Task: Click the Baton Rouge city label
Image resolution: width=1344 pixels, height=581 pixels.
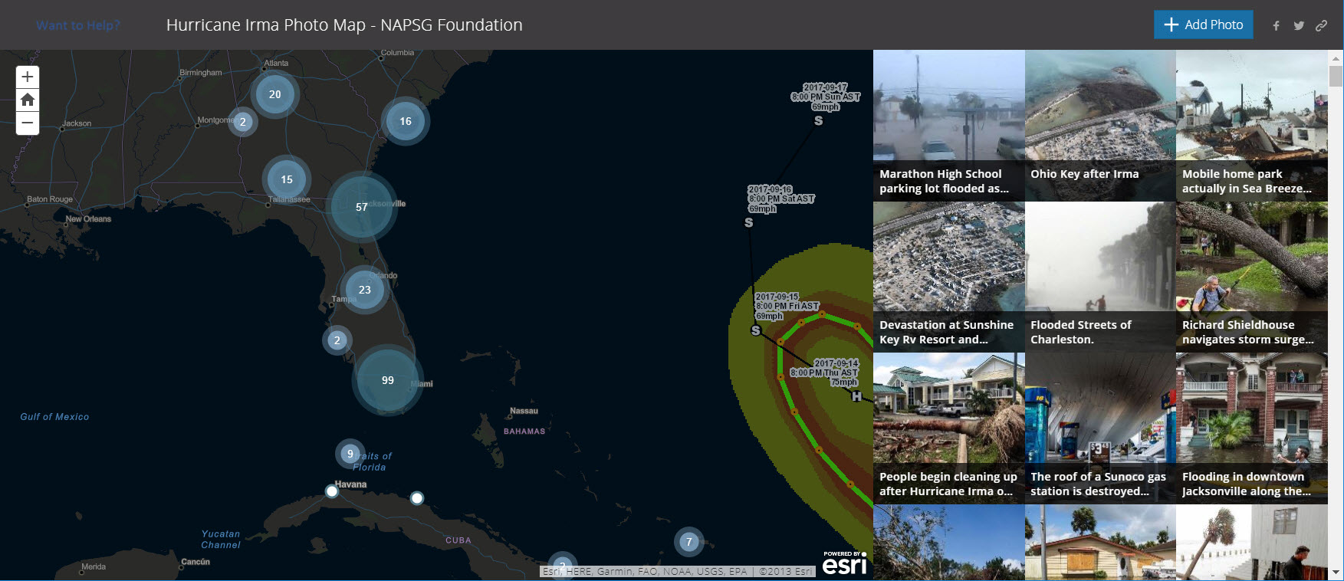Action: tap(50, 199)
